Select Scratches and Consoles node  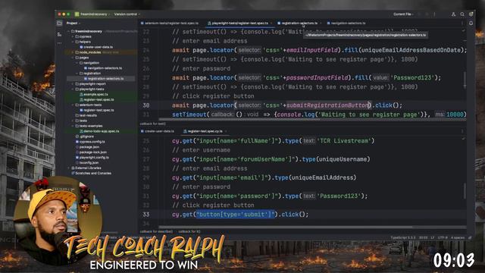click(91, 174)
